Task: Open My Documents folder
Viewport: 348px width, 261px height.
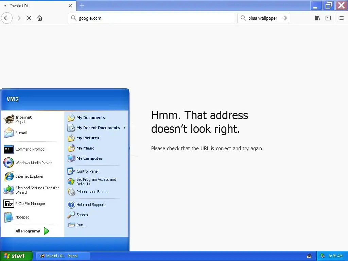Action: coord(97,118)
